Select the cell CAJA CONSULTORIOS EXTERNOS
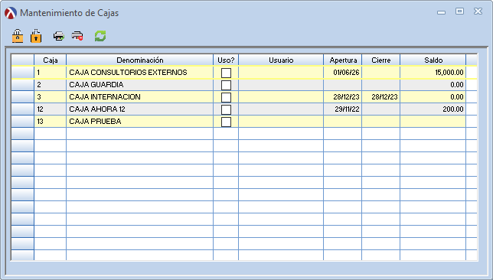493x280 pixels. pyautogui.click(x=139, y=72)
